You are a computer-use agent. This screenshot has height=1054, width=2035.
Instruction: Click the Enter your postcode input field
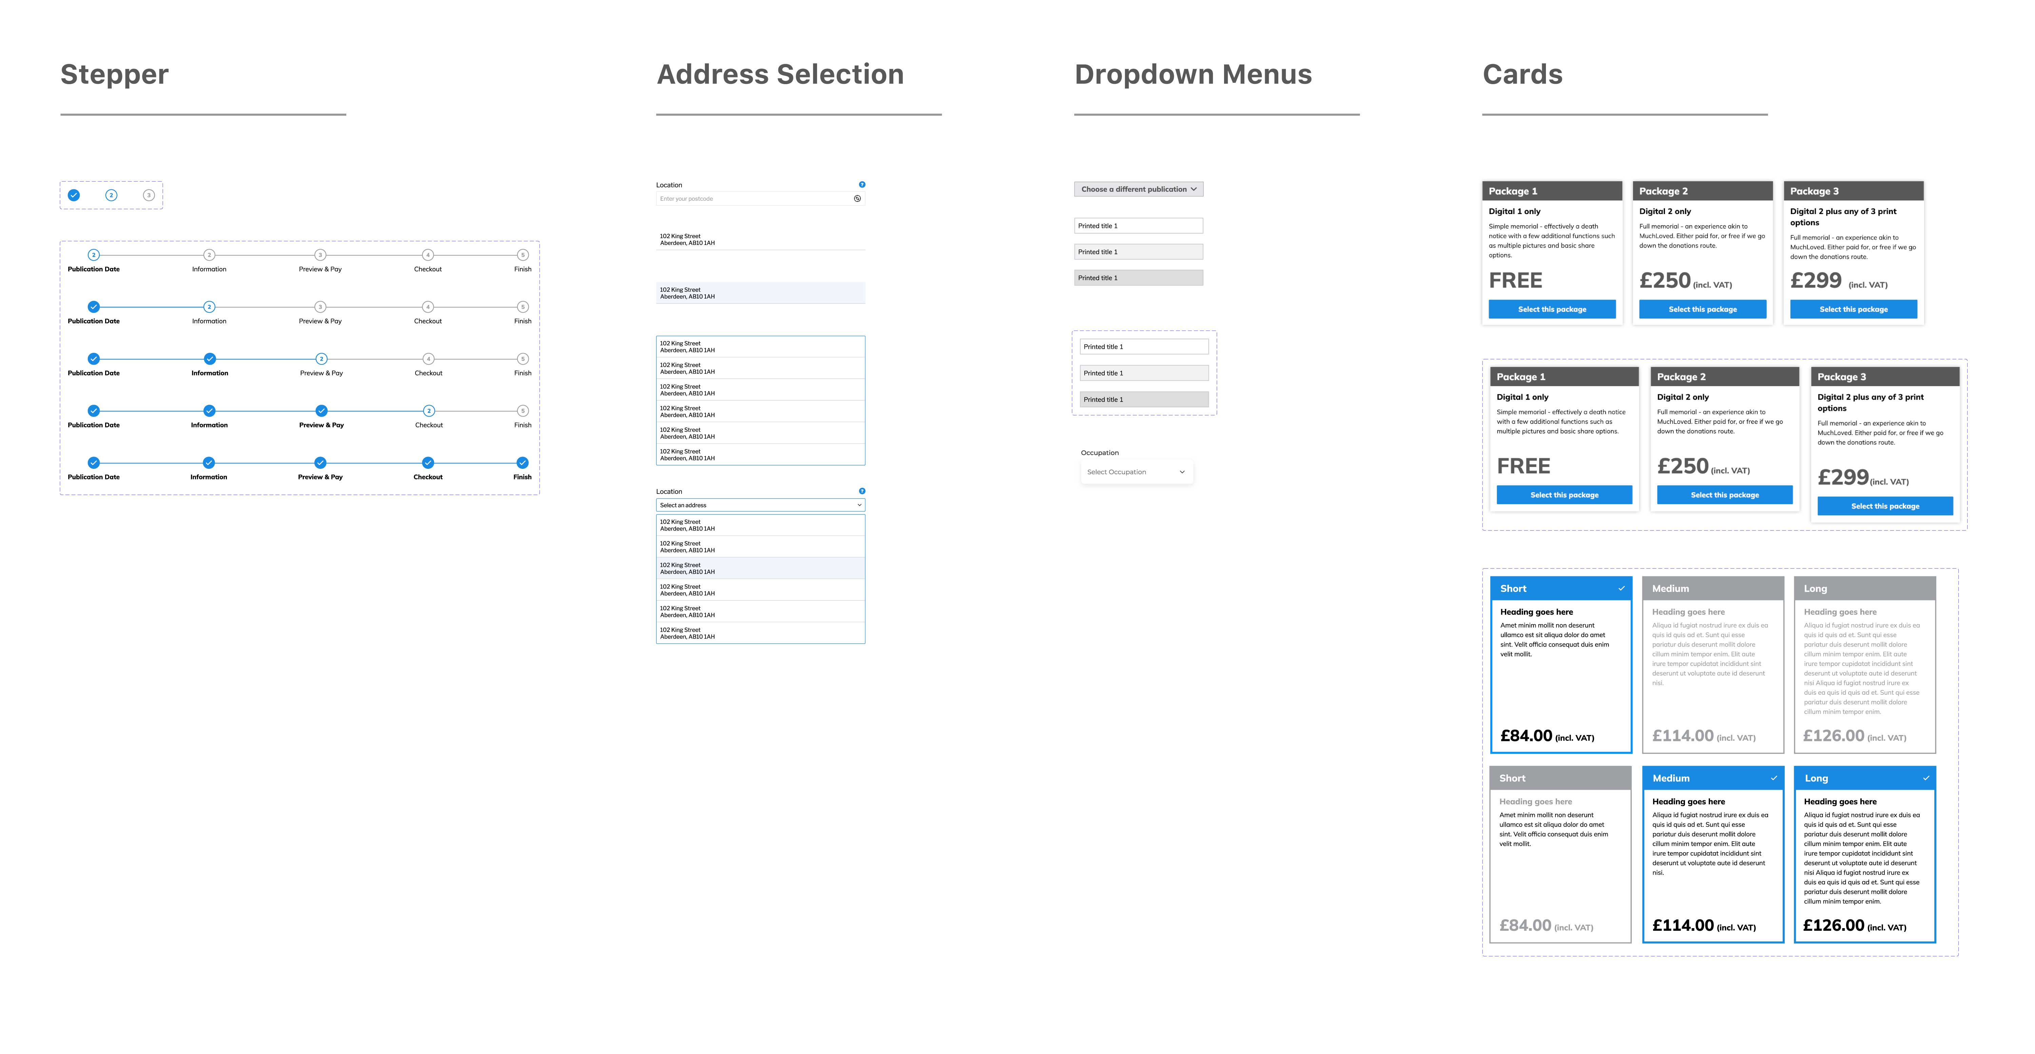(751, 199)
